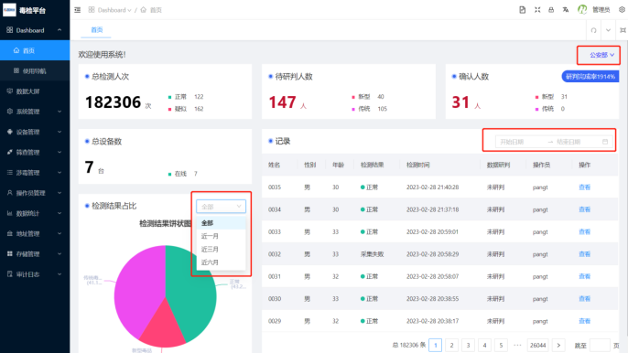Image resolution: width=628 pixels, height=353 pixels.
Task: Expand 操作员管理 sidebar menu
Action: pos(35,193)
